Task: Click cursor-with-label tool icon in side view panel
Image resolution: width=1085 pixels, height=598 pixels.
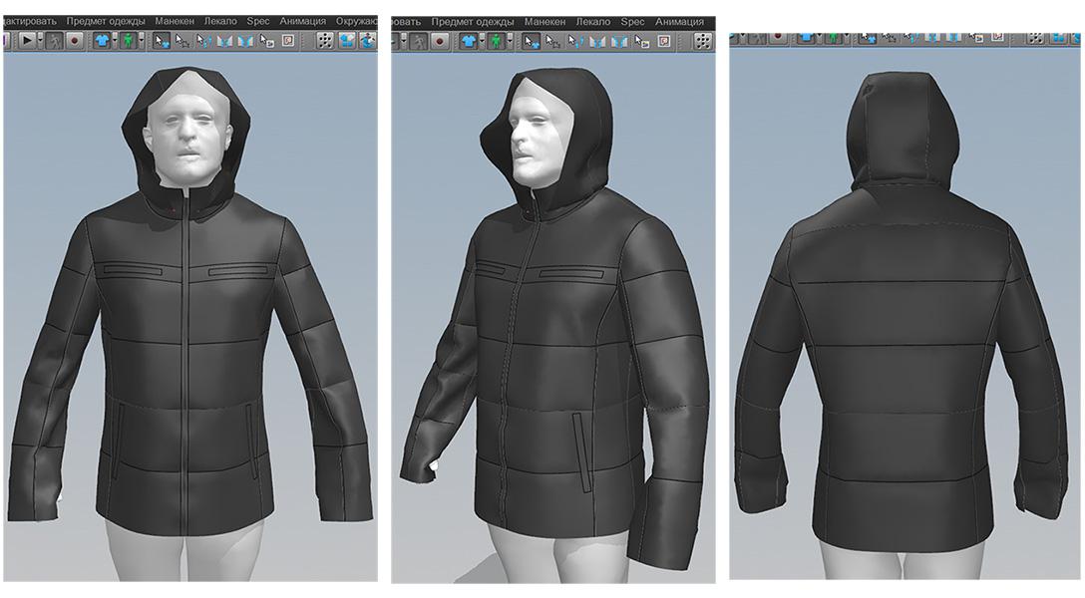Action: pos(642,41)
